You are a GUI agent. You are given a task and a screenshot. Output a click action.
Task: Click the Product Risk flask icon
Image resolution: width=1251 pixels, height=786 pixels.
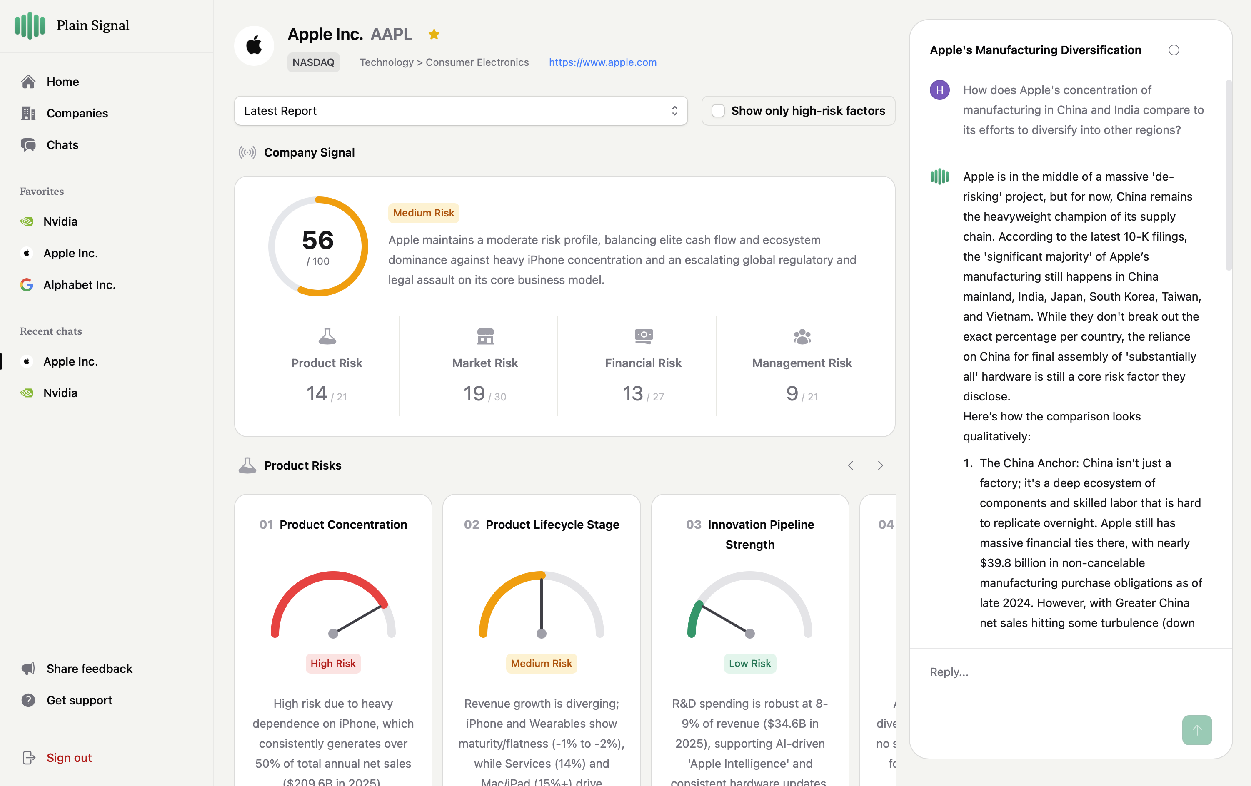pos(327,336)
